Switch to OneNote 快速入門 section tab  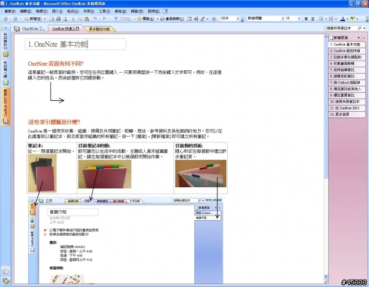(x=65, y=28)
